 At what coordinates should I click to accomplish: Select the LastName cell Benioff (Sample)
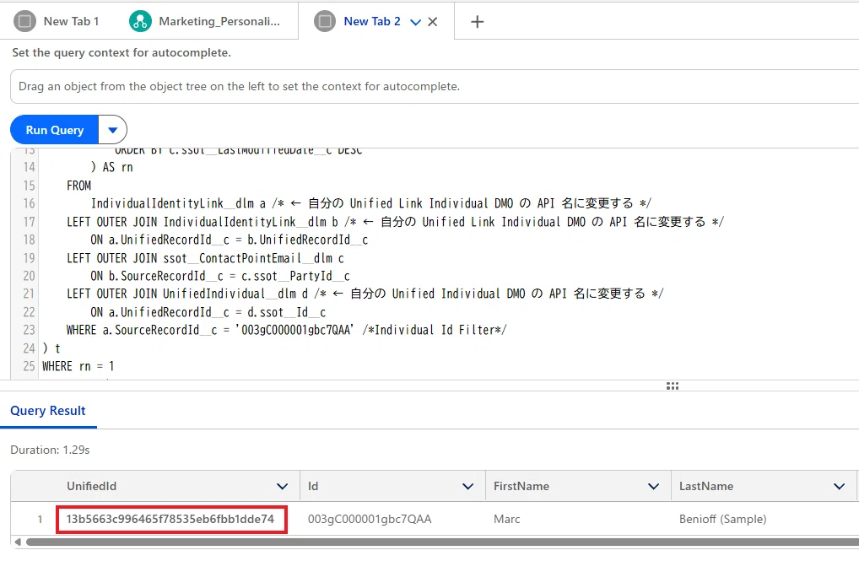(722, 519)
